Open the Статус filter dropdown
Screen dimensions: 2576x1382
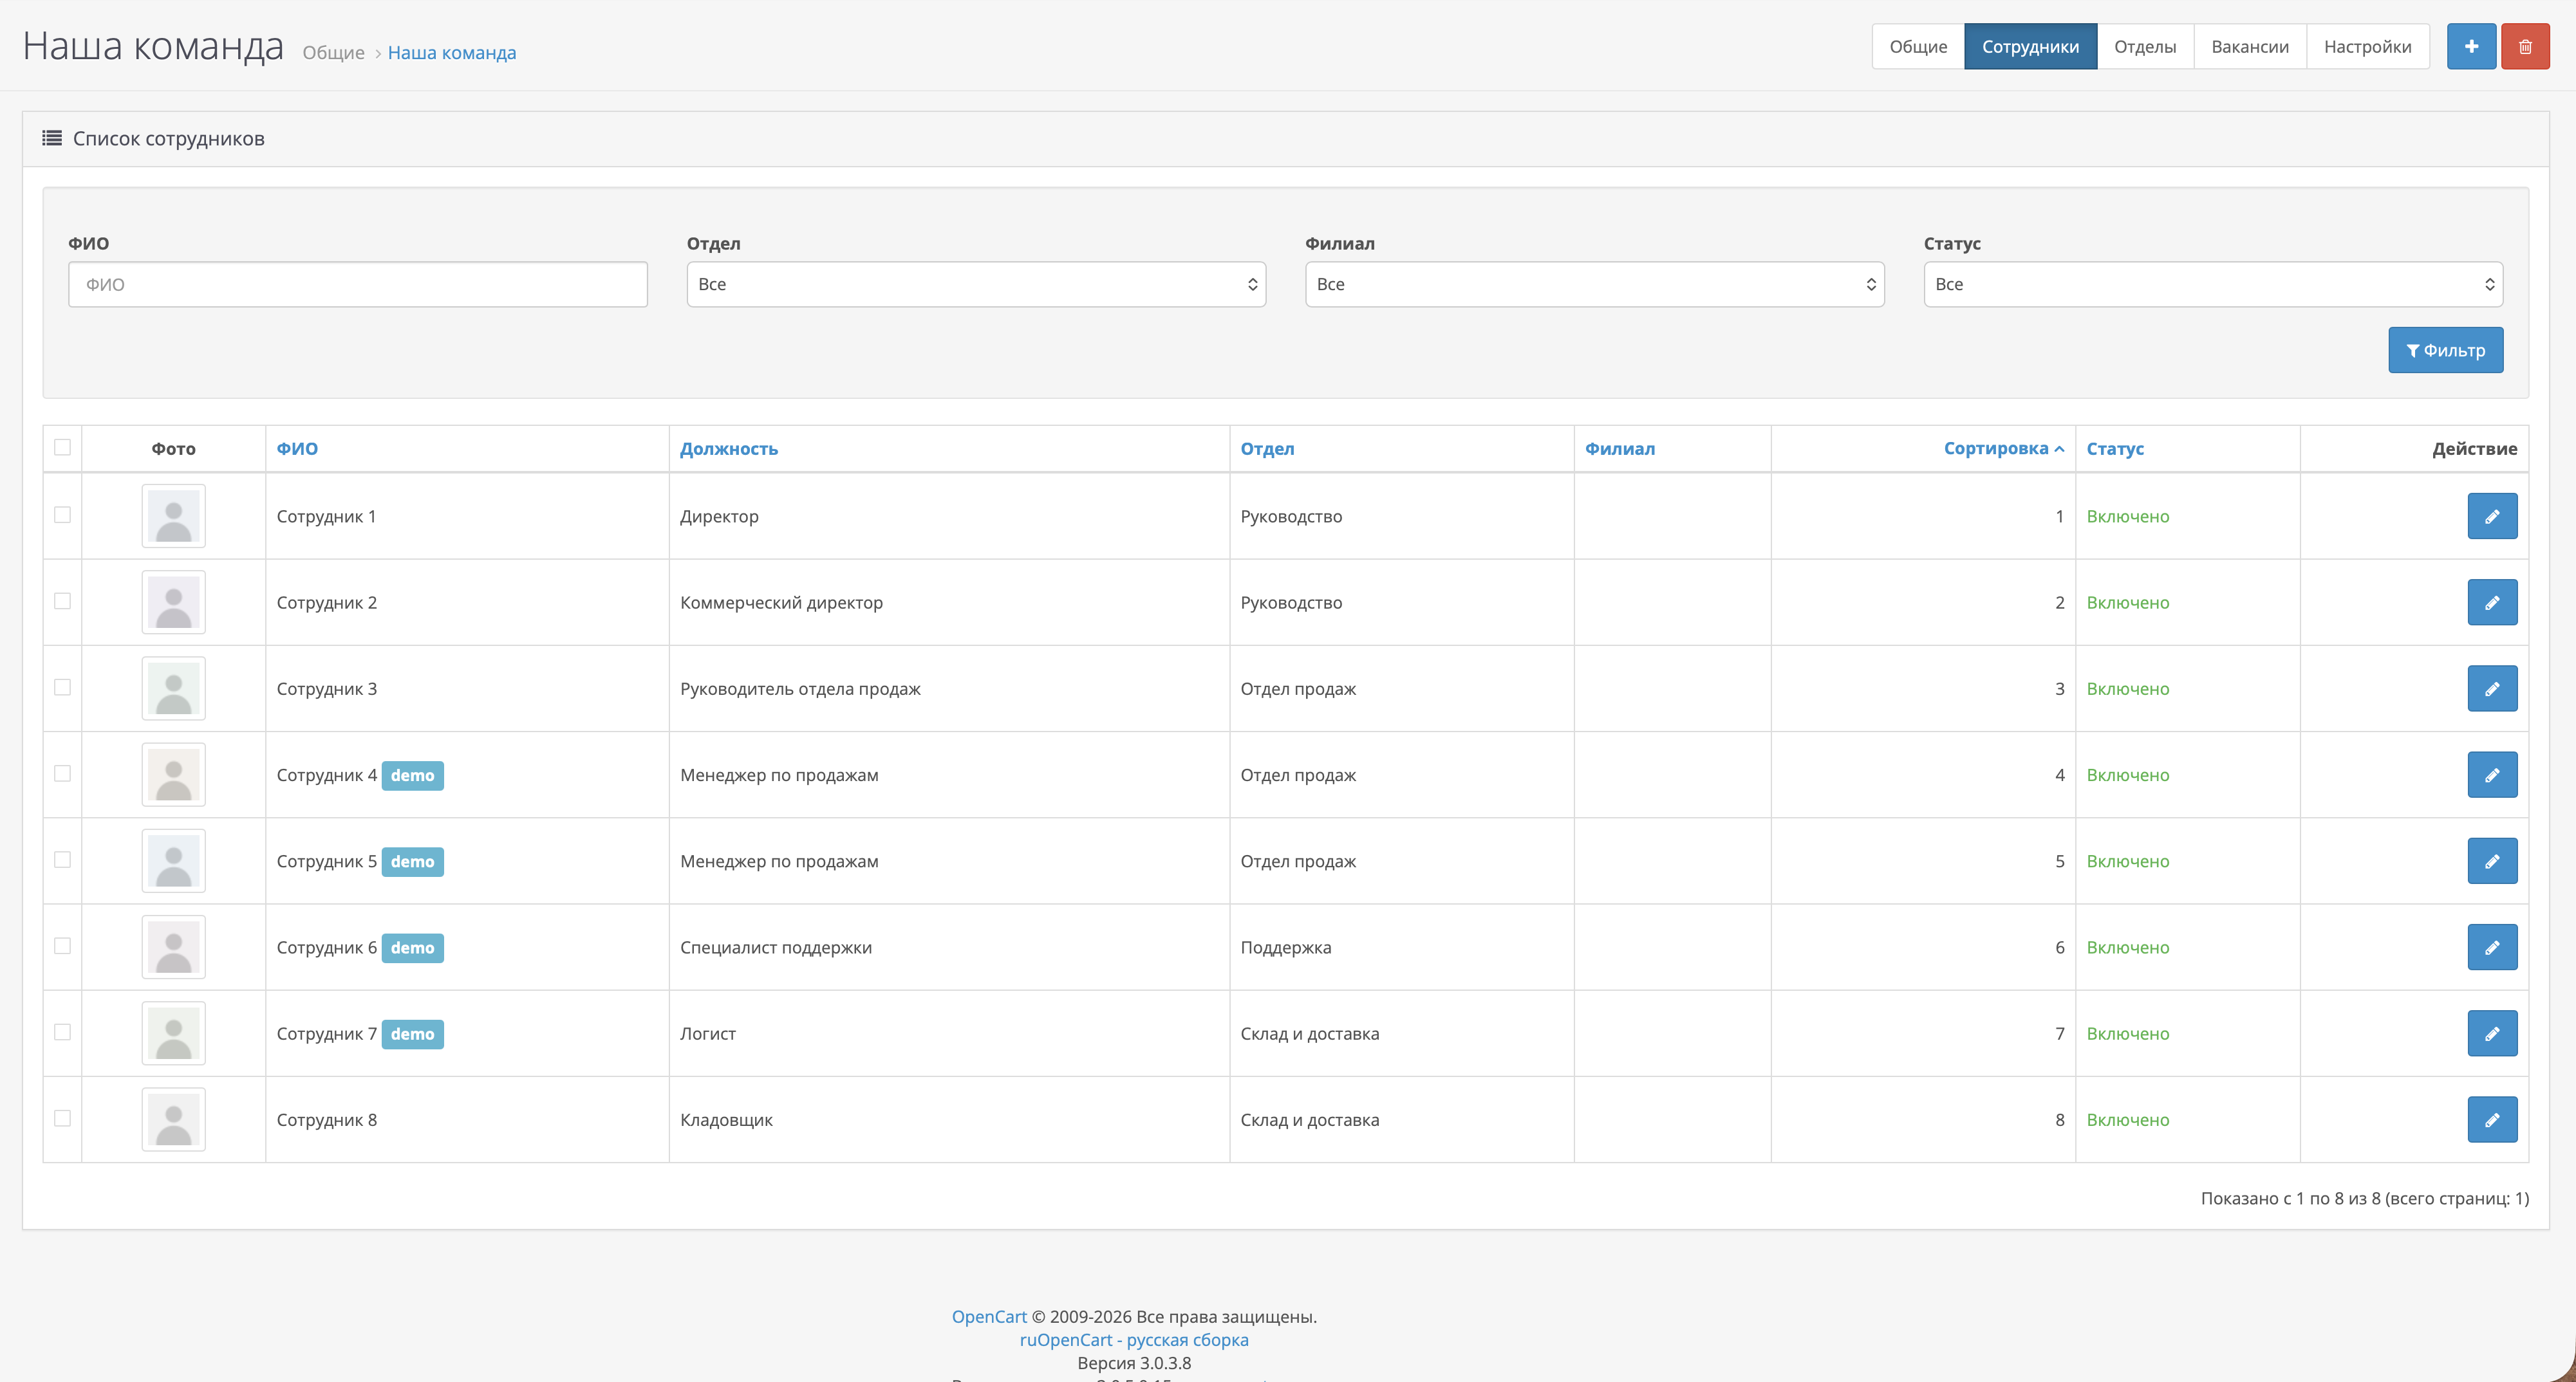coord(2213,284)
